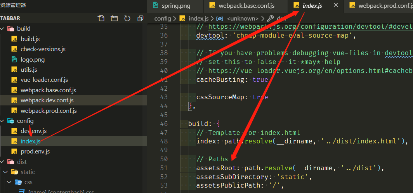This screenshot has width=413, height=193.
Task: Click the JS icon on webpack.base.conf.js tab
Action: (x=213, y=5)
